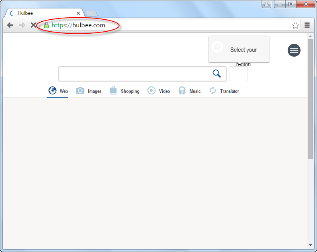This screenshot has width=317, height=252.
Task: Click the scrollbar up arrow
Action: pos(310,36)
